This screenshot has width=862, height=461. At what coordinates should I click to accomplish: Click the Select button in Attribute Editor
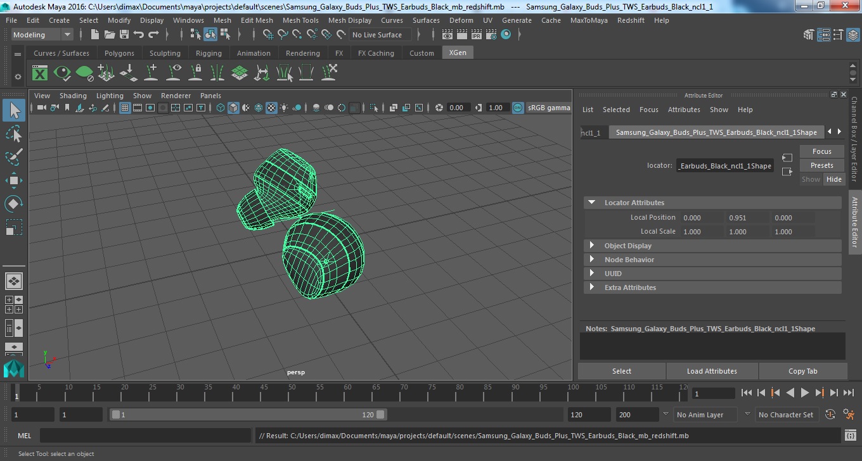click(621, 371)
